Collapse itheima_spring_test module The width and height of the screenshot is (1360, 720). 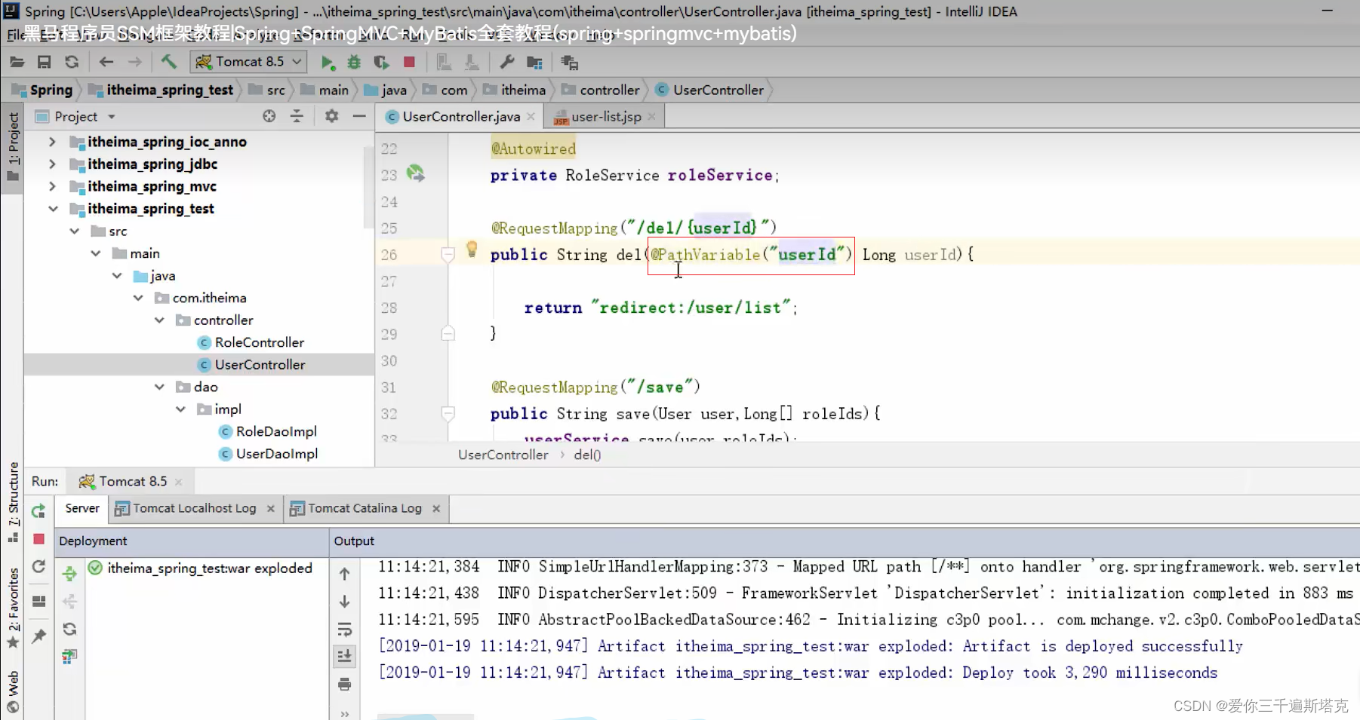[x=53, y=209]
